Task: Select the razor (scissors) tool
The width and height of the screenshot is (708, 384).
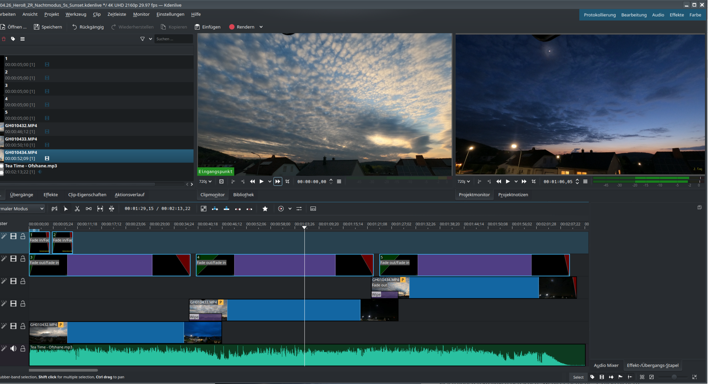Action: (77, 209)
